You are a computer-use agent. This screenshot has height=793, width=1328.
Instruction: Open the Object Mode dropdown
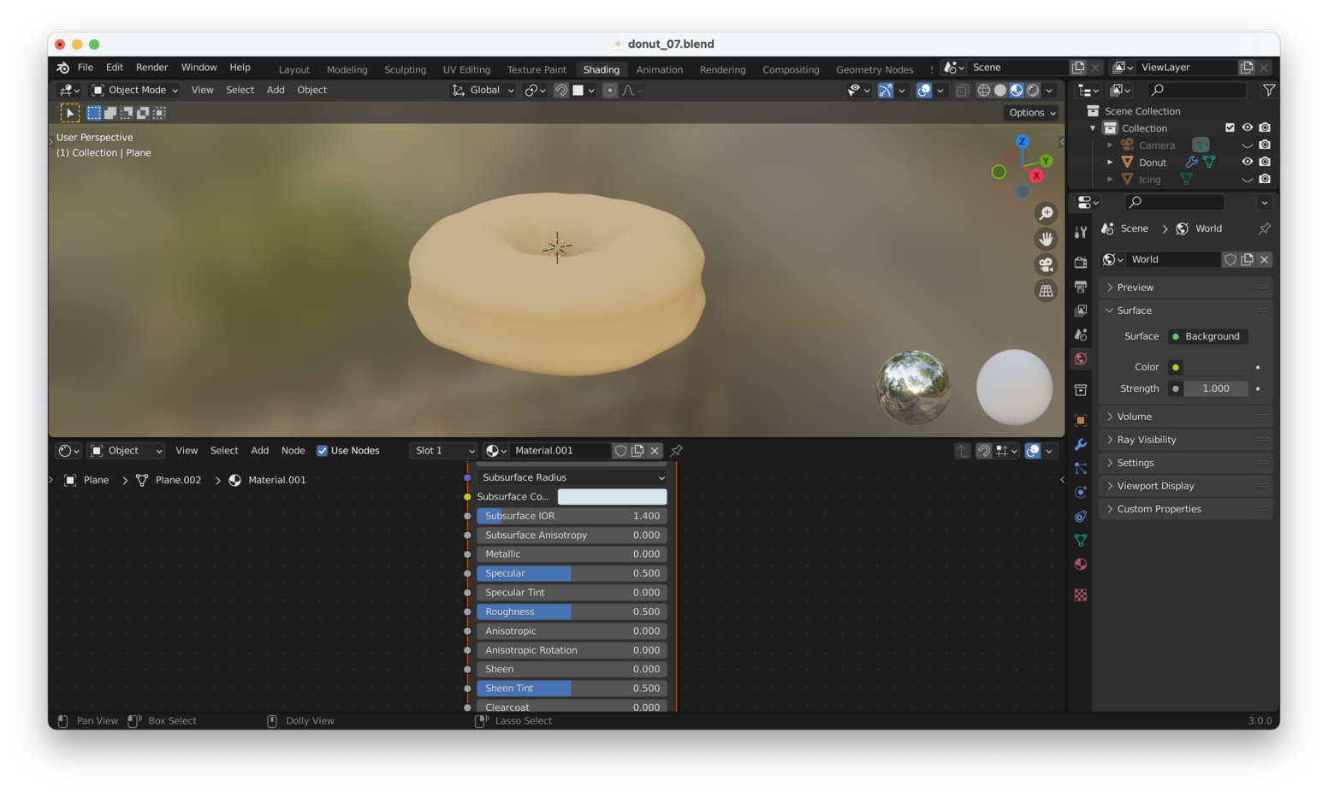coord(133,90)
